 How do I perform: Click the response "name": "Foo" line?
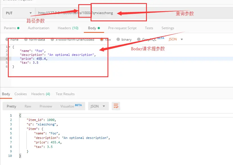[x=47, y=133]
